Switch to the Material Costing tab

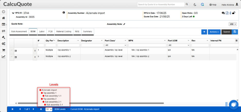[x=64, y=31]
